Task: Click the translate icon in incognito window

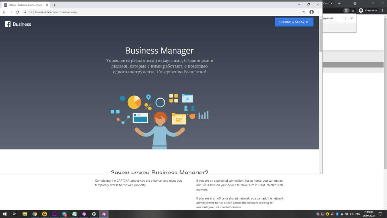Action: point(346,10)
